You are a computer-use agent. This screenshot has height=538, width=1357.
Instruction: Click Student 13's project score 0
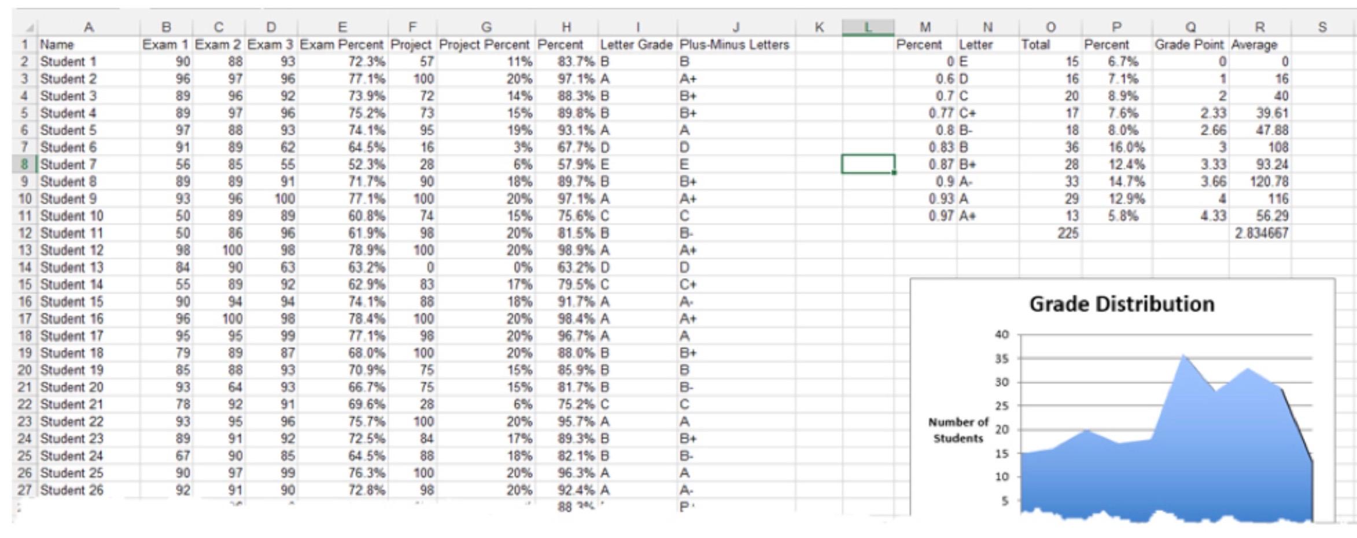(x=412, y=267)
